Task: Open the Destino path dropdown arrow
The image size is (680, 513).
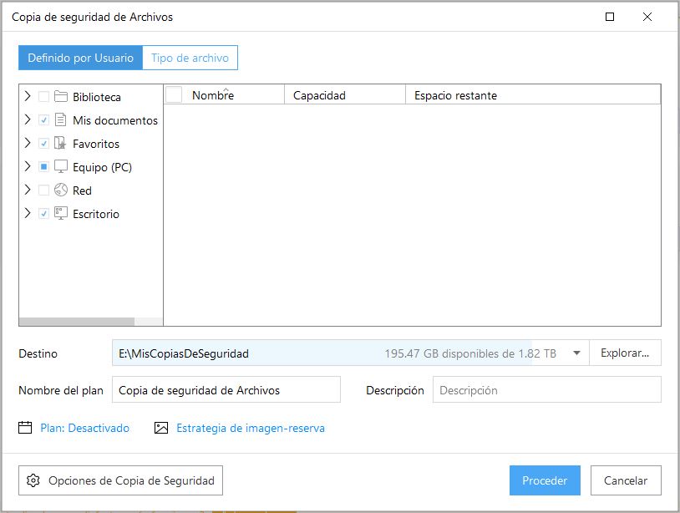Action: pyautogui.click(x=576, y=353)
